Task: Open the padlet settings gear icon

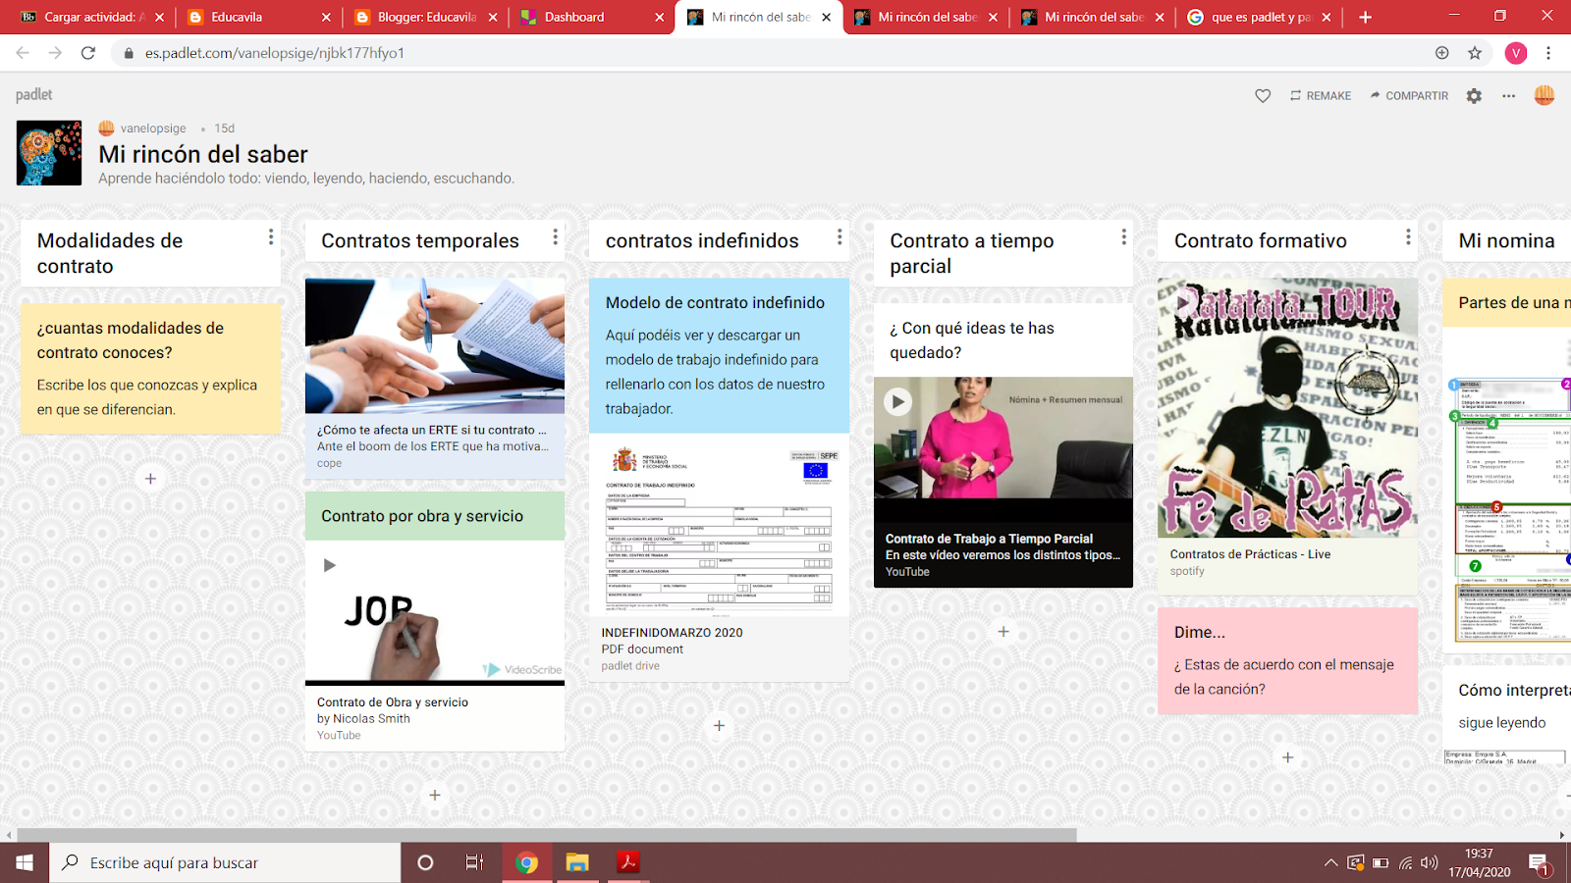Action: click(1473, 95)
